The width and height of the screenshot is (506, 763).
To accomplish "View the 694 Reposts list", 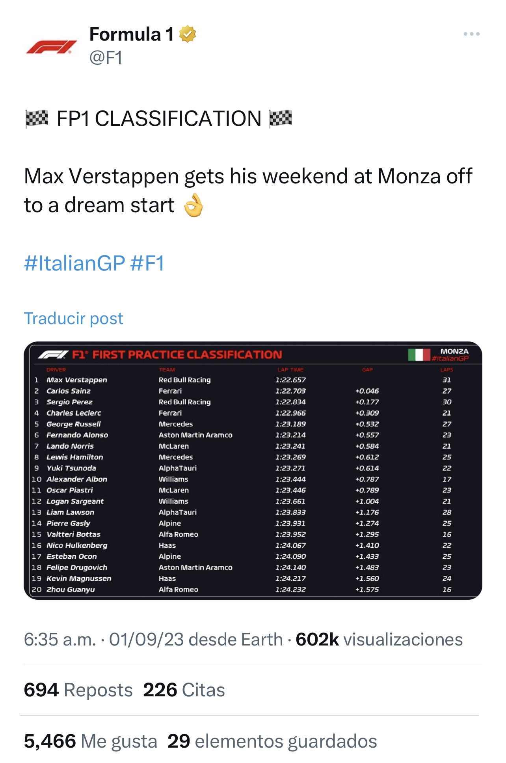I will pos(78,690).
